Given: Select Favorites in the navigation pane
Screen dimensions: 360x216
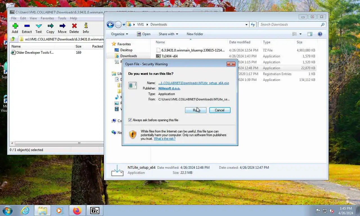Looking at the screenshot, I should click(x=121, y=44).
